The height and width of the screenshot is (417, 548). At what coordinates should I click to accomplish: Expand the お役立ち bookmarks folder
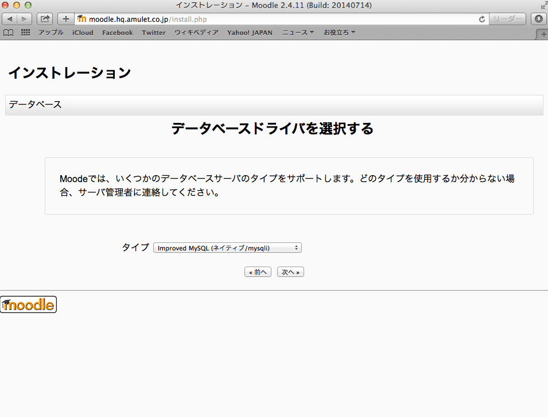click(x=339, y=33)
